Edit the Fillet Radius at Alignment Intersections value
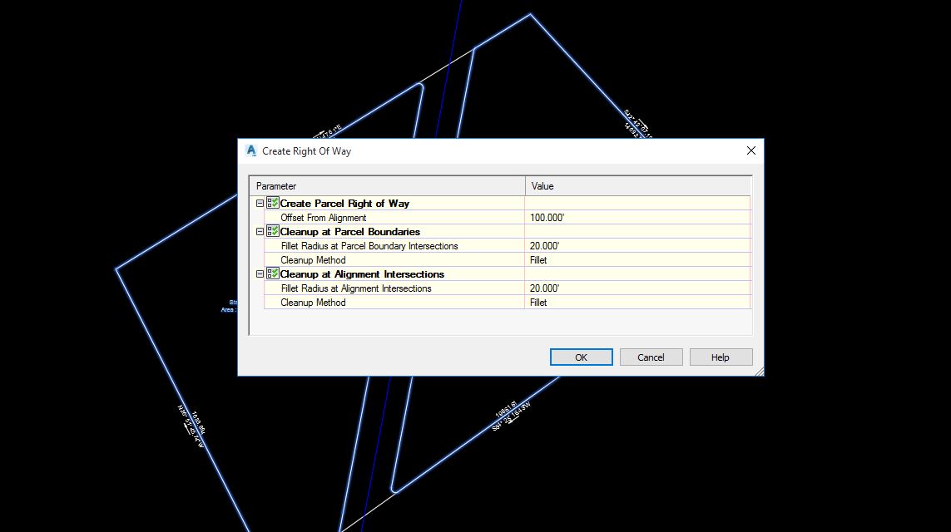This screenshot has height=532, width=951. (x=636, y=288)
